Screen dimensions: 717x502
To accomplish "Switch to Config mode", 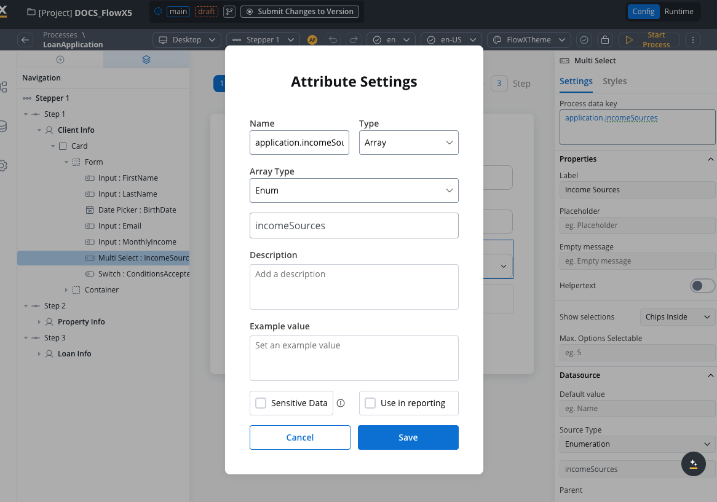I will tap(643, 12).
